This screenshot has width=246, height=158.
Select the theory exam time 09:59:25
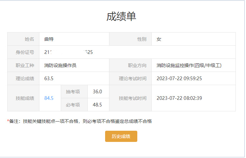point(179,79)
